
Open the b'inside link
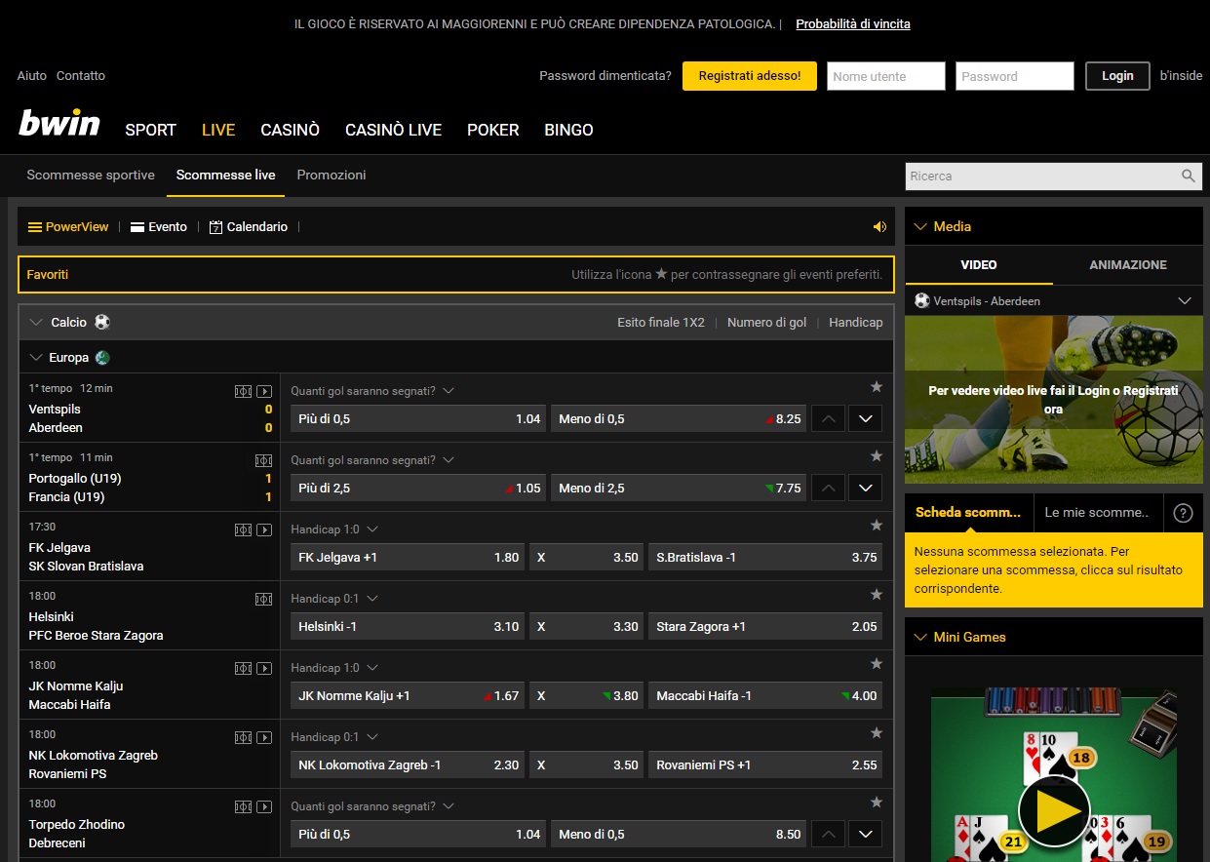coord(1181,76)
